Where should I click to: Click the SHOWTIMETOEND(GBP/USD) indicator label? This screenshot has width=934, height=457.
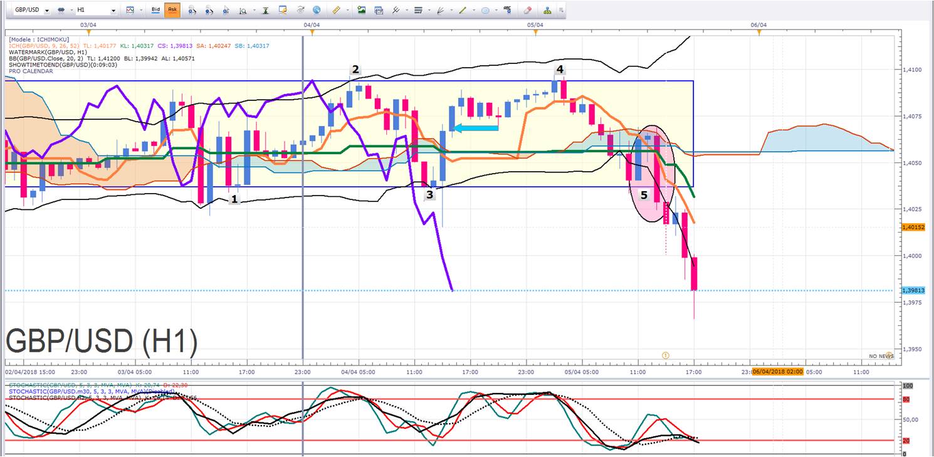coord(63,65)
